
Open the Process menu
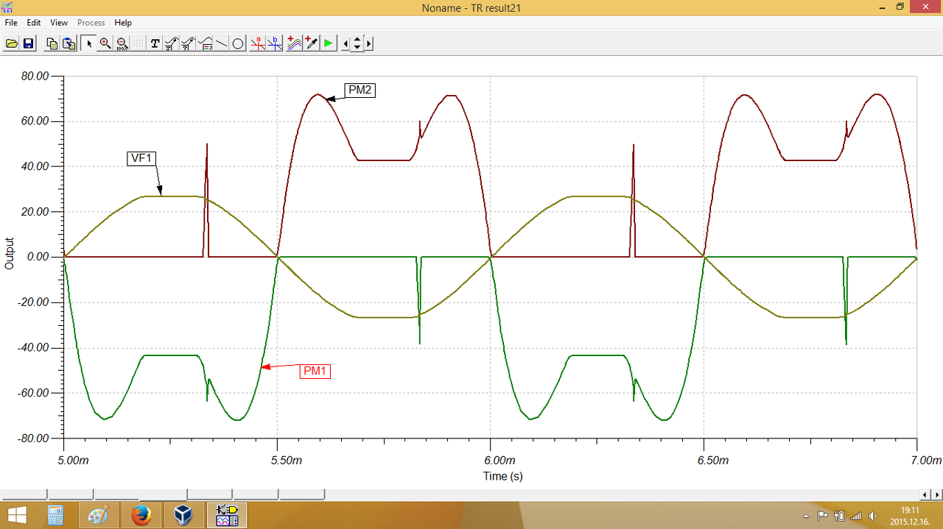(x=91, y=23)
